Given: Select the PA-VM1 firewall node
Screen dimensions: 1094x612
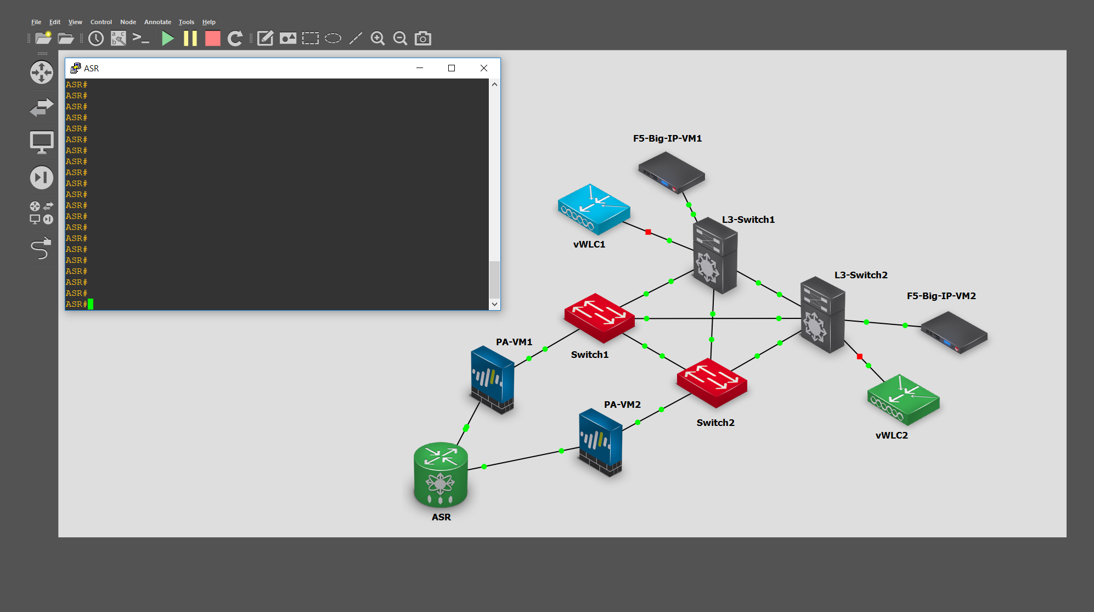Looking at the screenshot, I should [493, 379].
